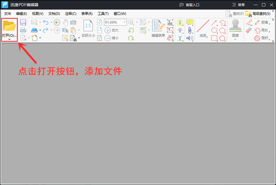Select the Perimeter (周长) measure tool
Screen dimensions: 276x185
(x=262, y=30)
